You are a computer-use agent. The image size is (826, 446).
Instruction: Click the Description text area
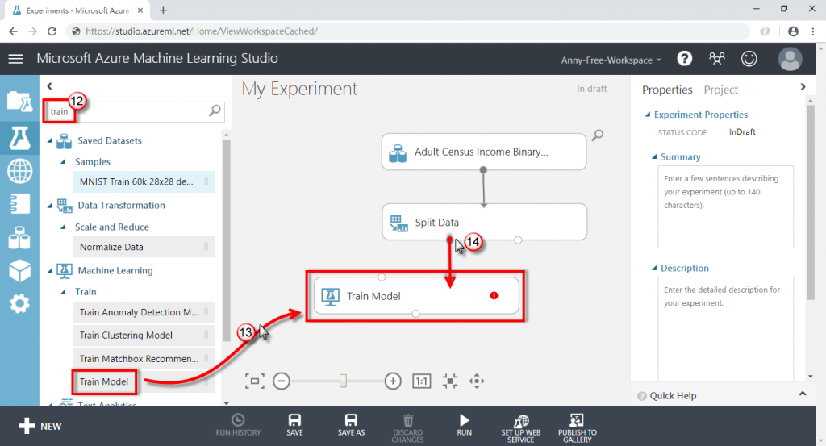pyautogui.click(x=725, y=329)
